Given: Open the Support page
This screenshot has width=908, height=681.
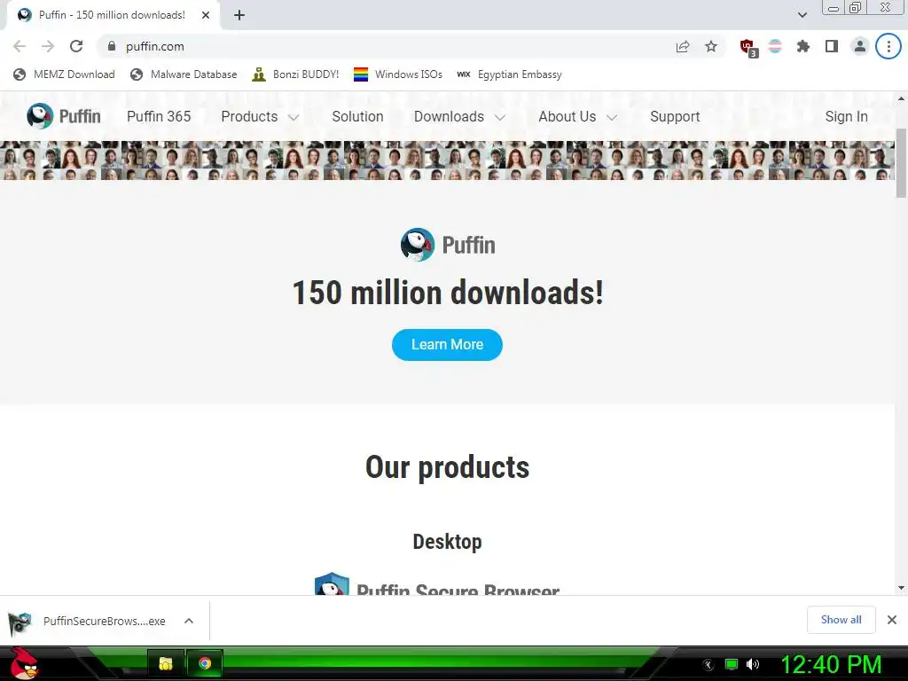Looking at the screenshot, I should click(675, 116).
